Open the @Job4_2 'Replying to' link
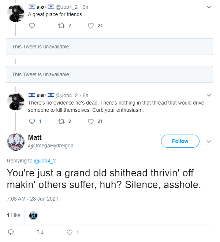220x242 pixels. click(45, 161)
